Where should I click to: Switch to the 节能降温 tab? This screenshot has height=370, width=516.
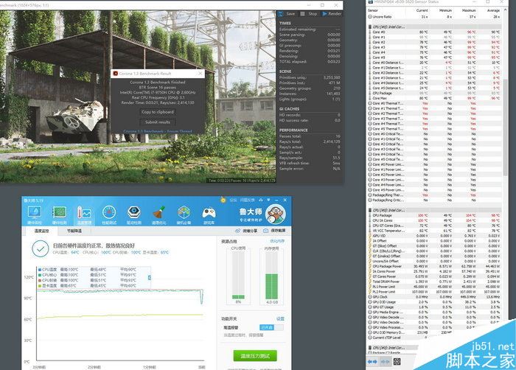pos(74,231)
